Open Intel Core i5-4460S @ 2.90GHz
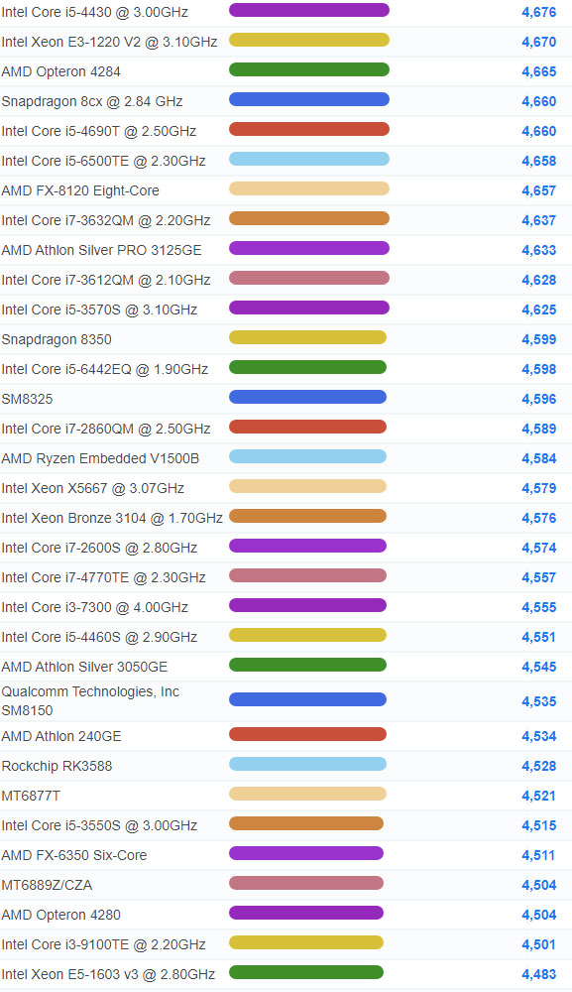This screenshot has height=992, width=572. 99,637
